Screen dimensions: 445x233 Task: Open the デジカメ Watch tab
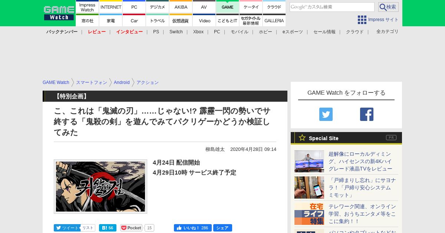coord(157,7)
